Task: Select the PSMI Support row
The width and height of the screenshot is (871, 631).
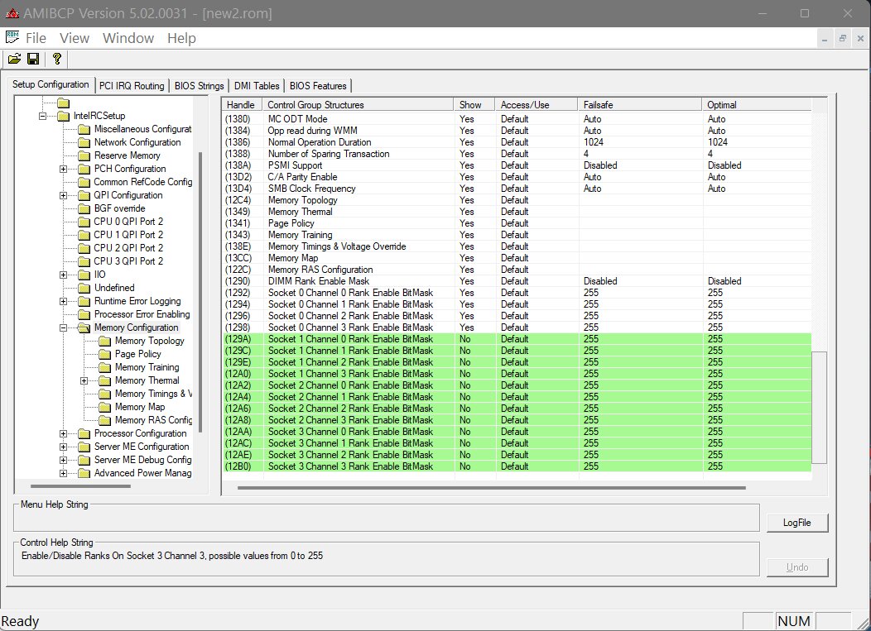Action: 517,165
